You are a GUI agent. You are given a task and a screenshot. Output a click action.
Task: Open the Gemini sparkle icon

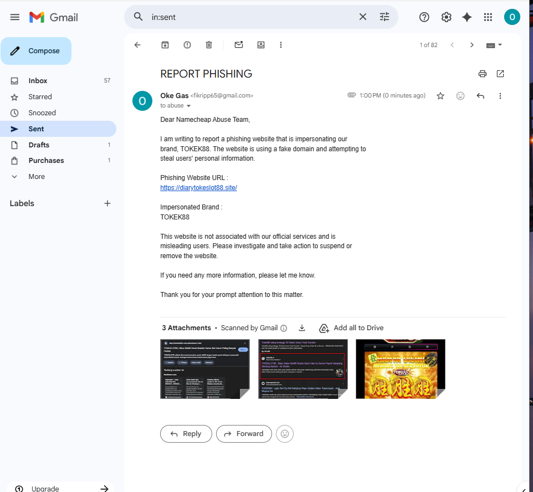467,17
